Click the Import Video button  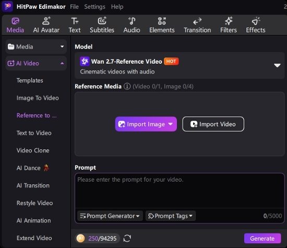pos(213,124)
